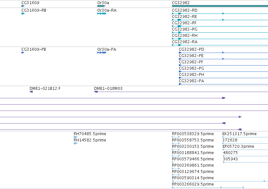Click the DME1-021B12.F label
Viewport: 268px width, 189px height.
tap(45, 89)
